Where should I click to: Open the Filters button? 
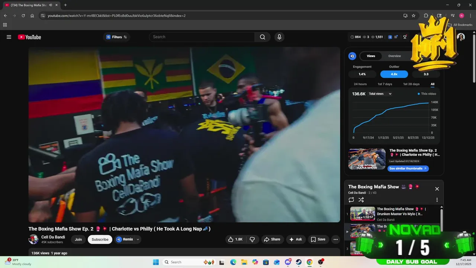click(x=116, y=37)
